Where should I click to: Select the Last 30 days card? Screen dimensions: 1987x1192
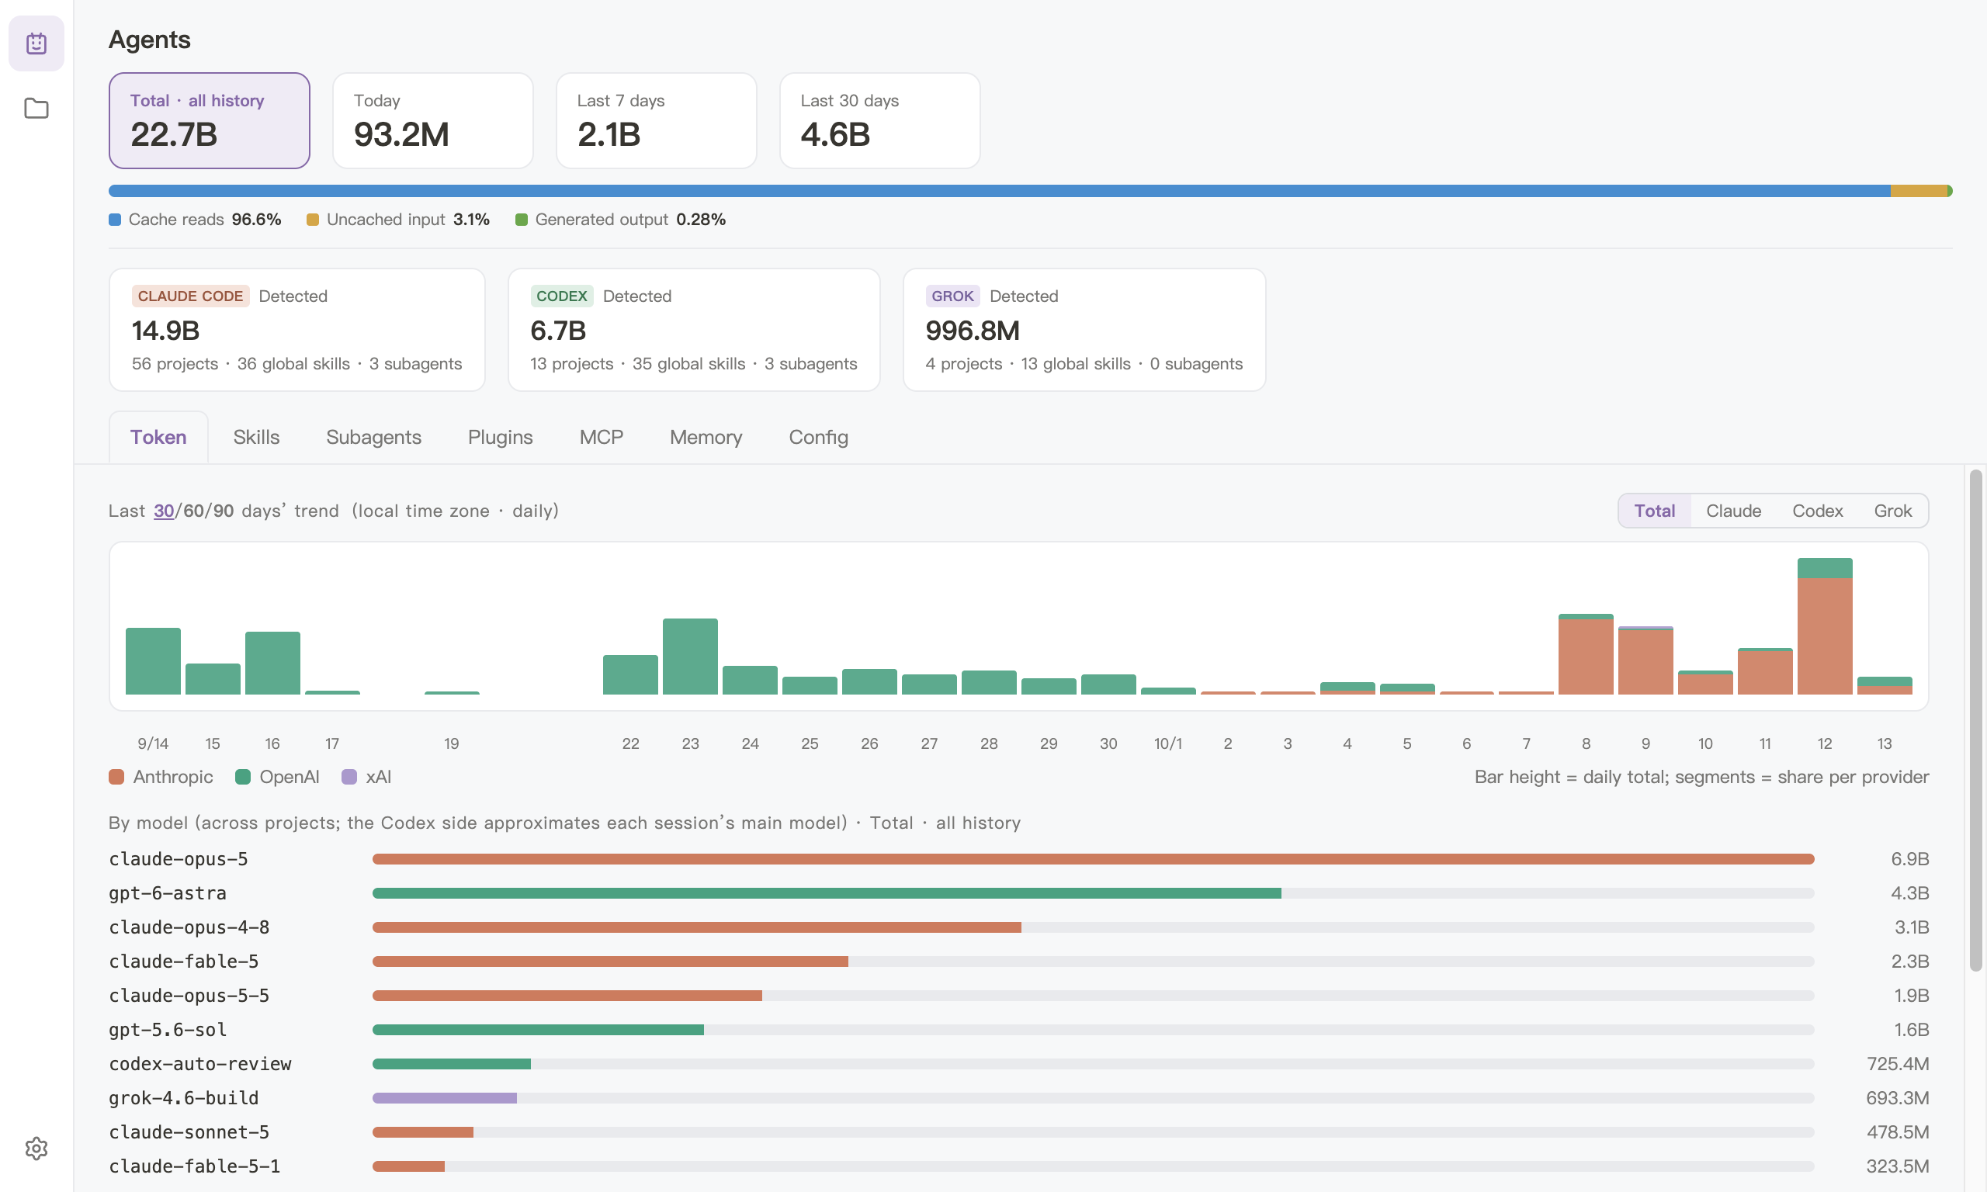coord(879,120)
